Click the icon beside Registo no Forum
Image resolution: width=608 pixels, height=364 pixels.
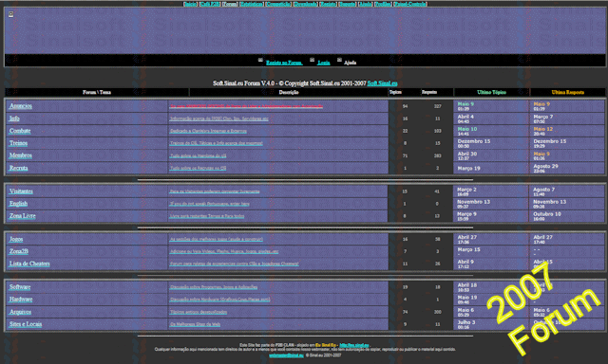[x=260, y=60]
